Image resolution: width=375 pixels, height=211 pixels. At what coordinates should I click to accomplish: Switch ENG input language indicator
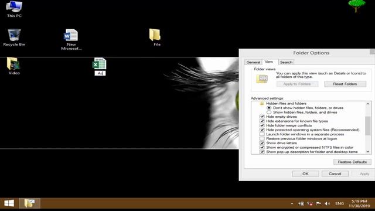(340, 203)
